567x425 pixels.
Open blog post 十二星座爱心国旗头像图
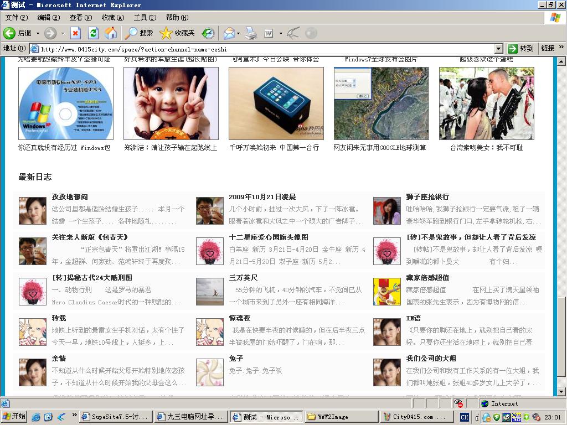point(269,237)
